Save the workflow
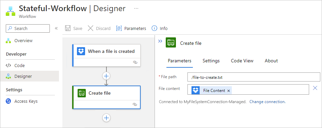The width and height of the screenshot is (322, 128). click(x=74, y=28)
